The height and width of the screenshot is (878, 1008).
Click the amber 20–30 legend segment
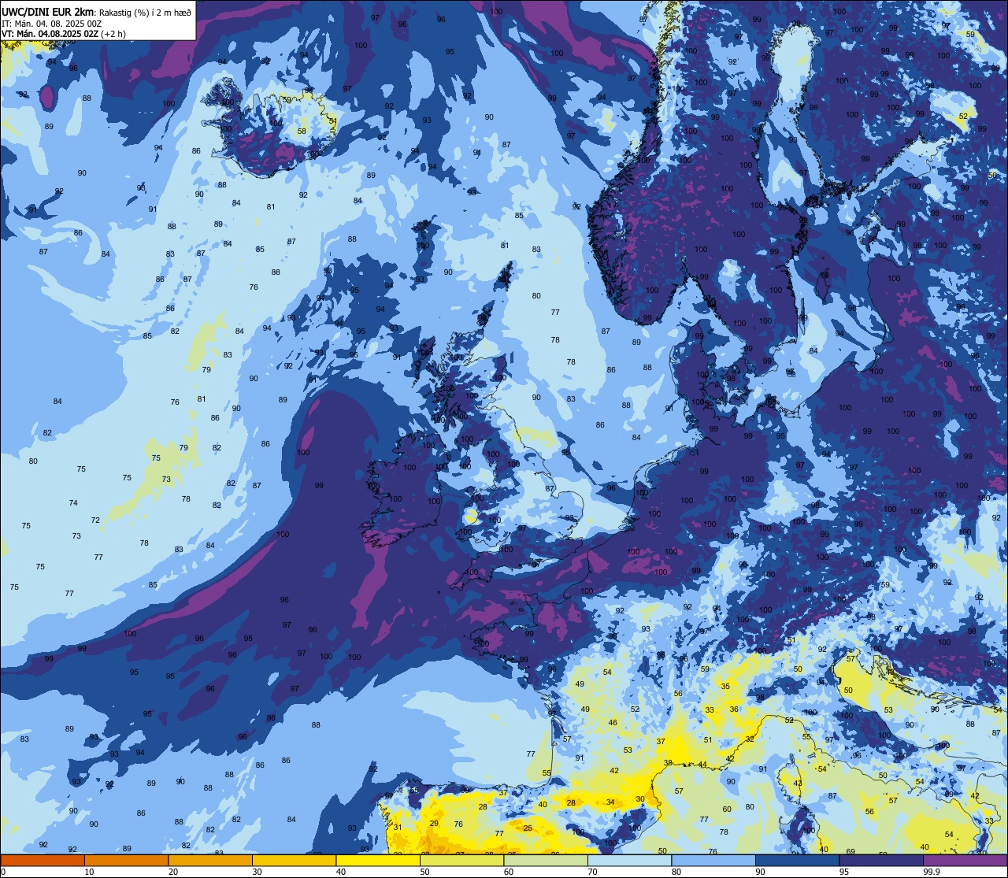(210, 861)
